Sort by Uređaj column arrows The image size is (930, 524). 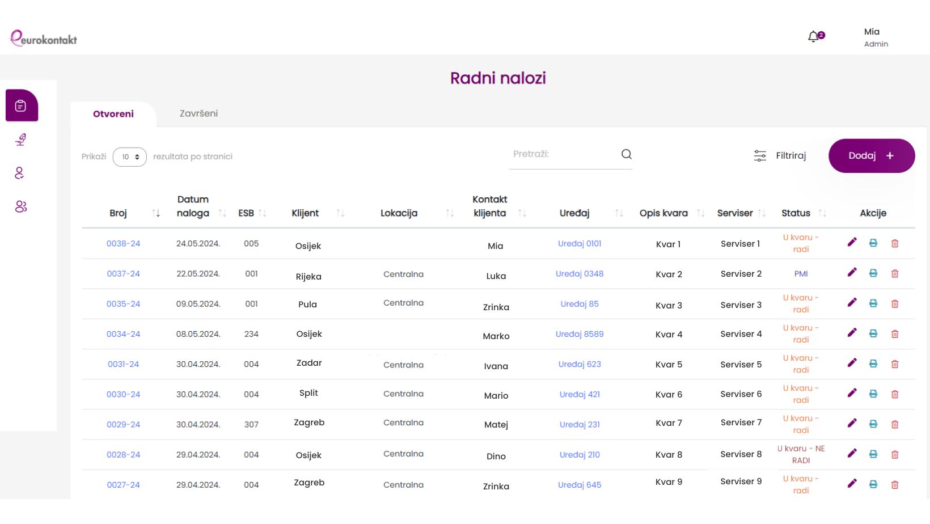point(619,213)
